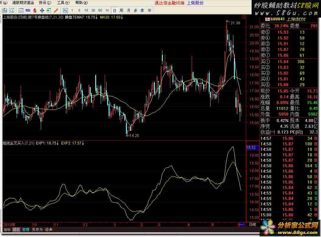Click the blue four-arrow move icon
This screenshot has width=321, height=237.
click(x=42, y=10)
